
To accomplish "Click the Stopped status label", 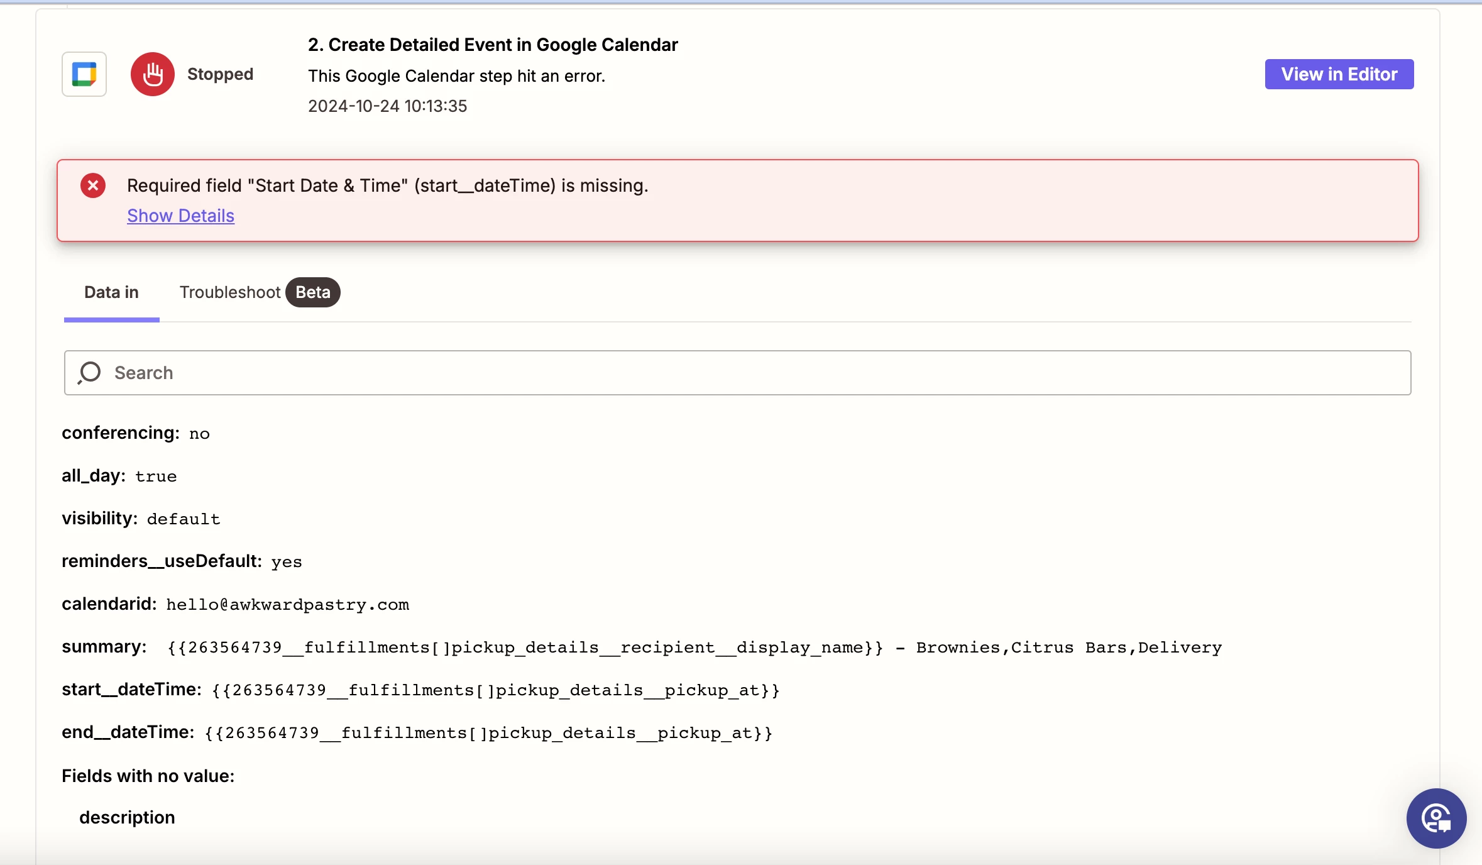I will point(220,74).
